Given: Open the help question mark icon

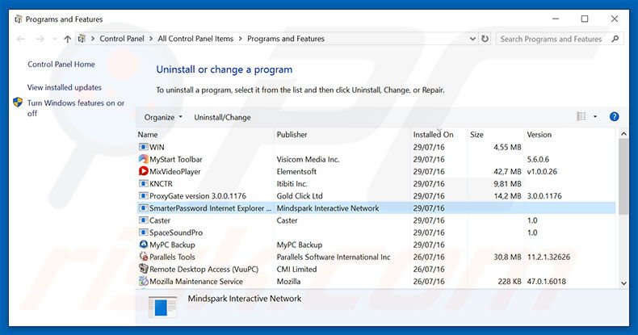Looking at the screenshot, I should tap(614, 117).
